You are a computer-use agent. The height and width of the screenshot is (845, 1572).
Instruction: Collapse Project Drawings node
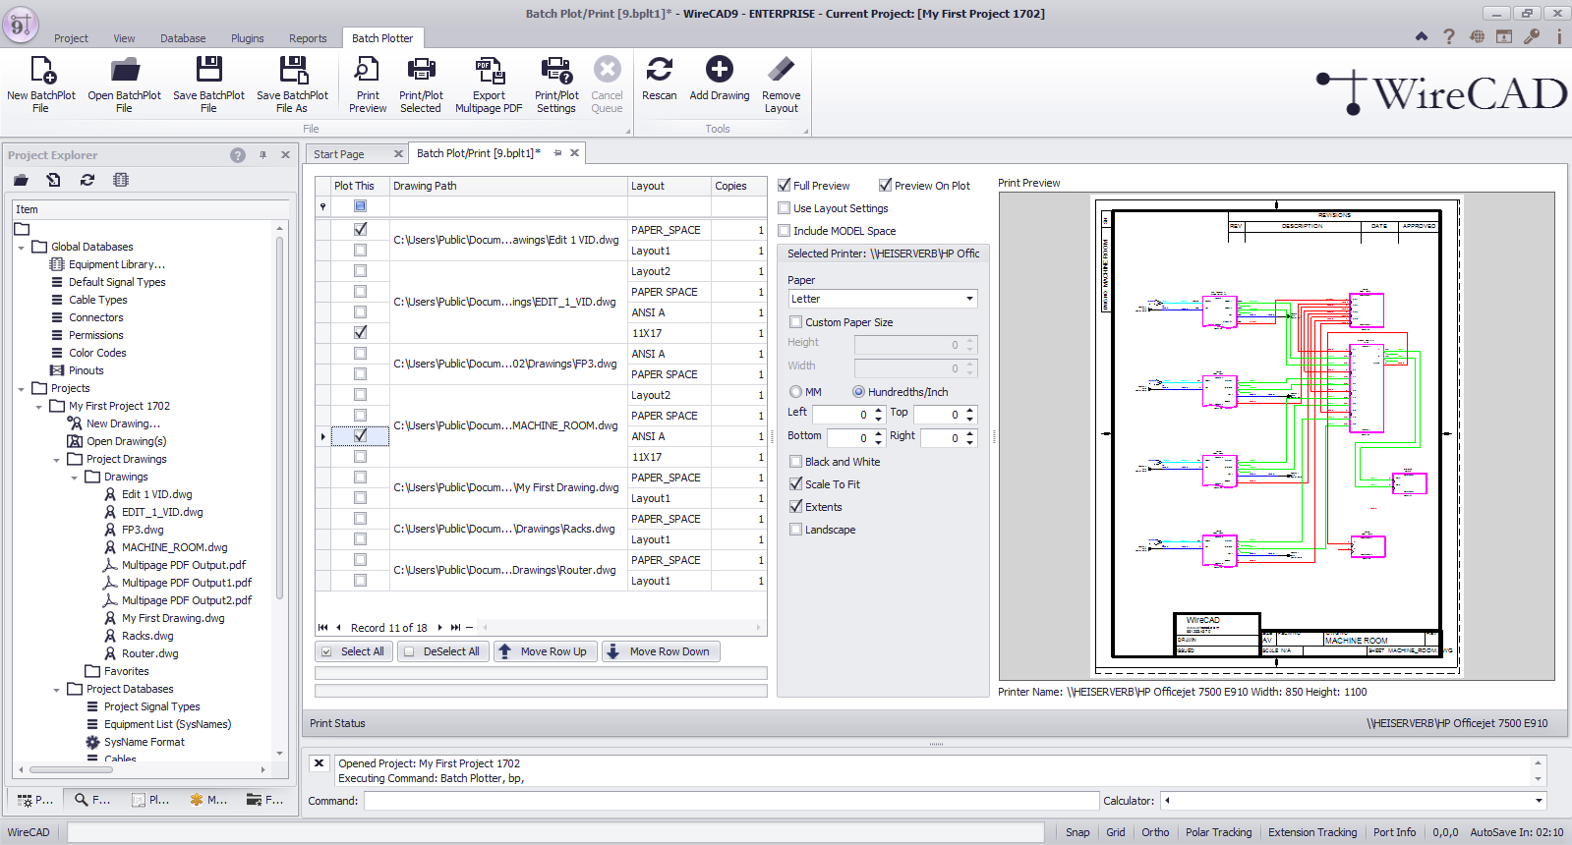click(57, 460)
